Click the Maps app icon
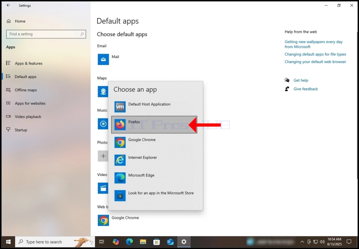 [x=103, y=91]
